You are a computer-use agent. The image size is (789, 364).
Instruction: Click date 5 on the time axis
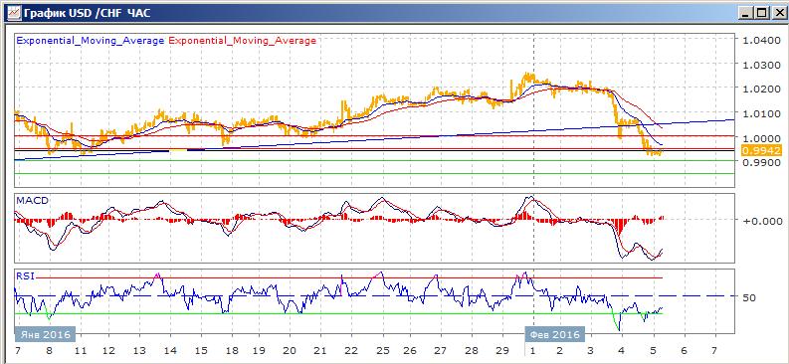pyautogui.click(x=654, y=350)
